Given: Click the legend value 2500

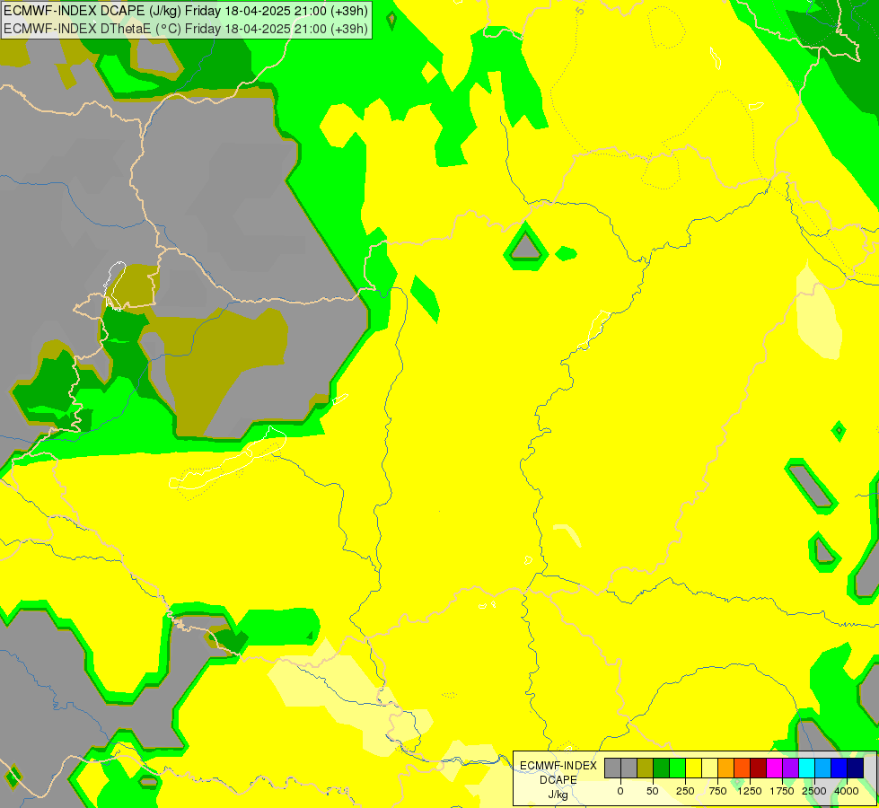Looking at the screenshot, I should tap(814, 791).
